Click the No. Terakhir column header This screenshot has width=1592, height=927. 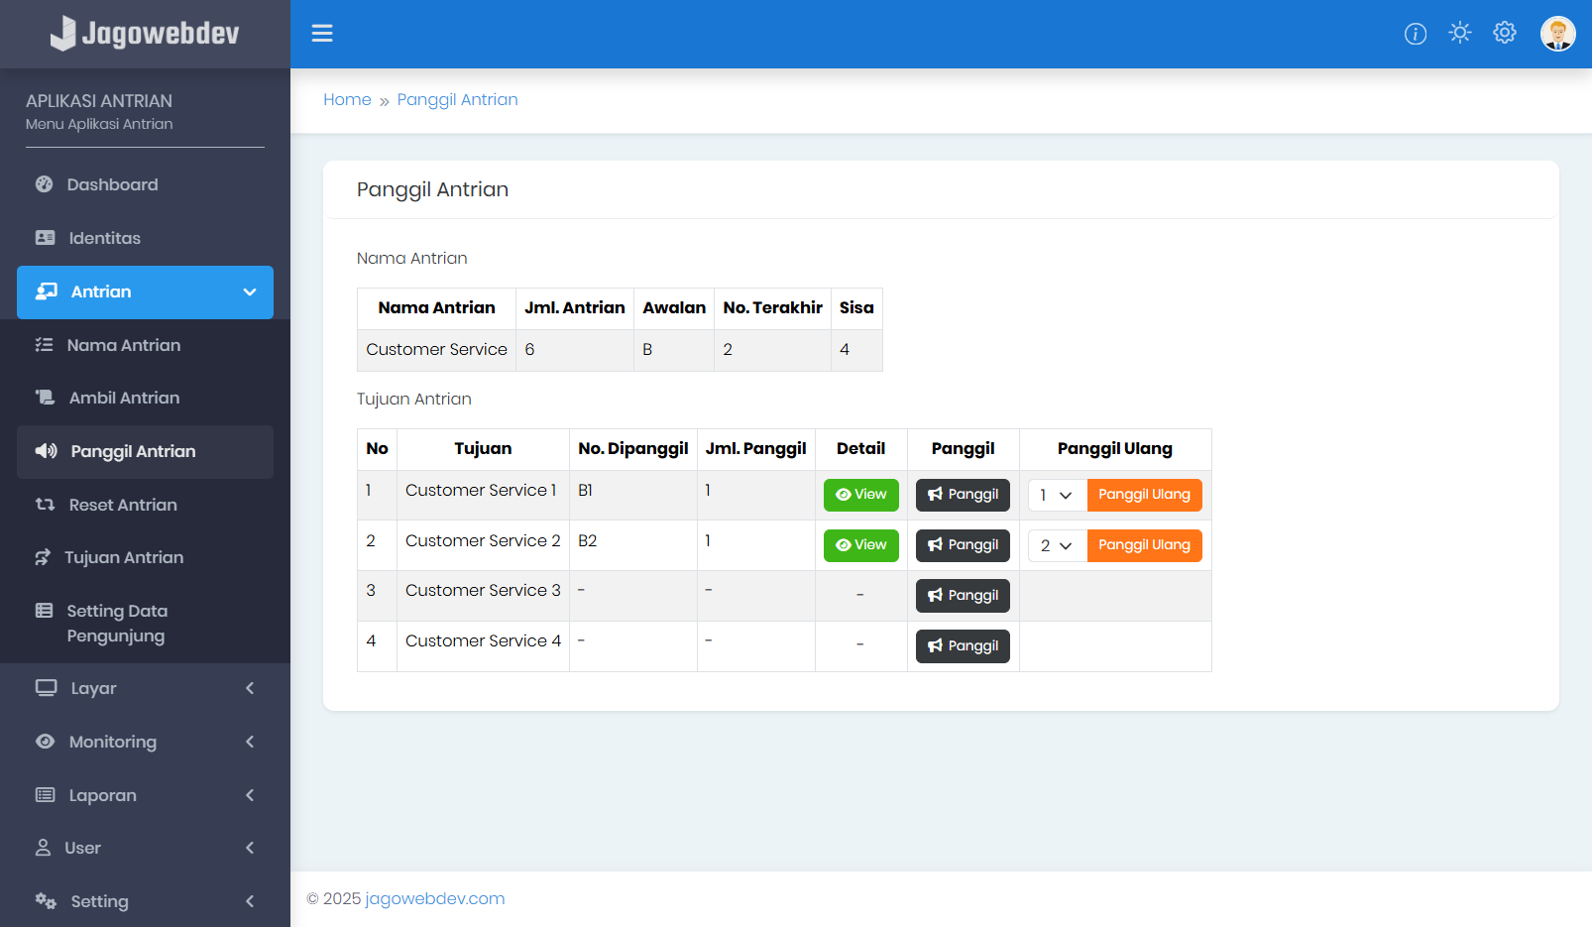tap(772, 308)
